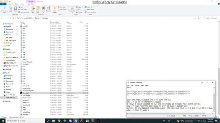The image size is (220, 123).
Task: Click the History item in the ribbon
Action: (79, 12)
